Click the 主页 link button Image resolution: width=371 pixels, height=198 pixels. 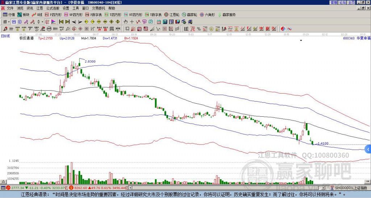click(351, 3)
